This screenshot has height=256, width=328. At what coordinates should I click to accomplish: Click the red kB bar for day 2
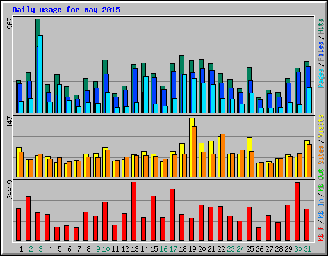(28, 219)
